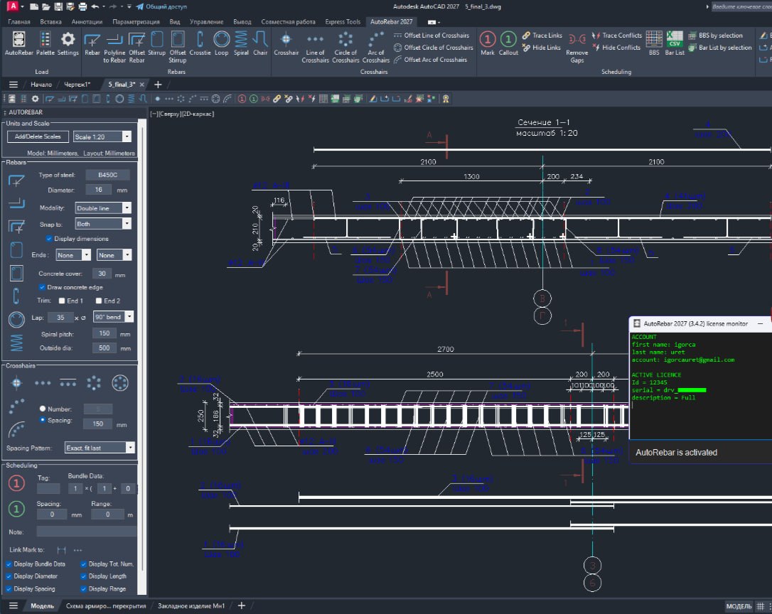Image resolution: width=772 pixels, height=614 pixels.
Task: Open the Express Tools ribbon tab
Action: 343,21
